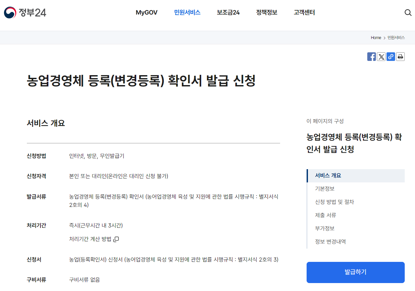
Task: Open 보조금24 menu
Action: pos(228,13)
